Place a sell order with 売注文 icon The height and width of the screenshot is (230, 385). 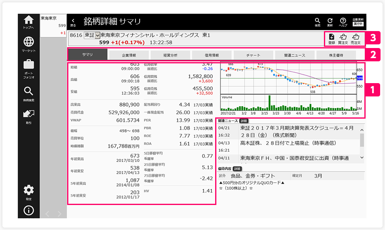355,39
